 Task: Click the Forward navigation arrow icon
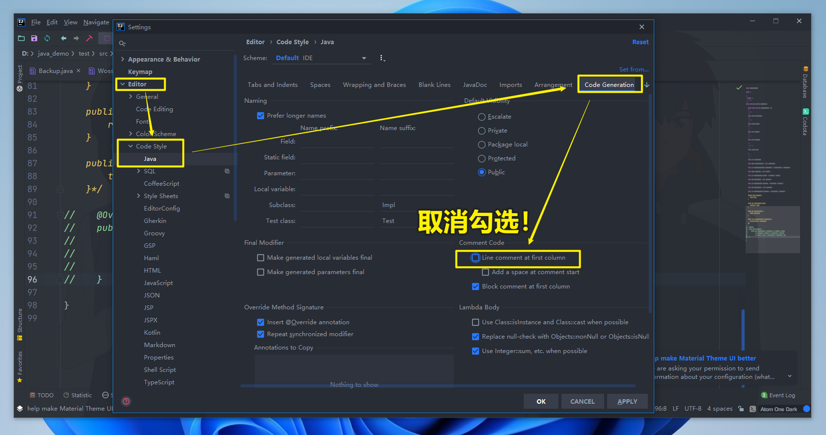tap(76, 38)
